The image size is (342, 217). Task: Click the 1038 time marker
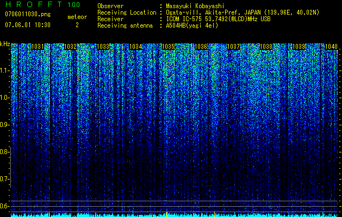pyautogui.click(x=266, y=46)
